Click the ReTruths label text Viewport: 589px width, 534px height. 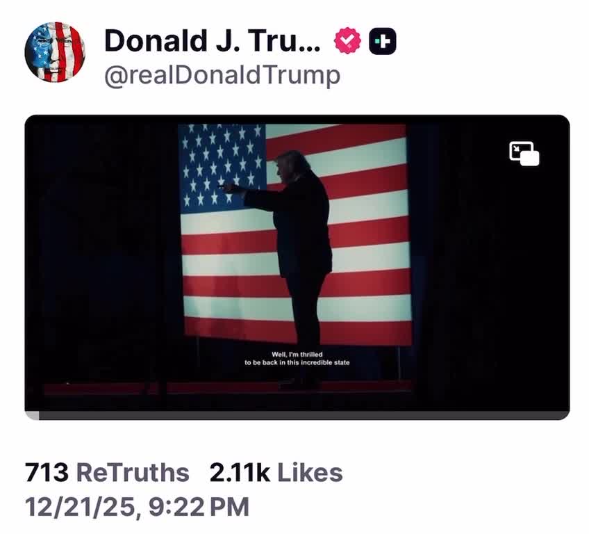pyautogui.click(x=133, y=473)
